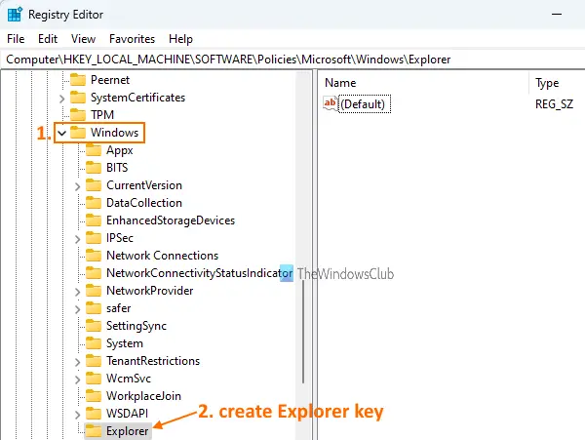Select the Network Connections key label
The width and height of the screenshot is (585, 440).
[162, 256]
